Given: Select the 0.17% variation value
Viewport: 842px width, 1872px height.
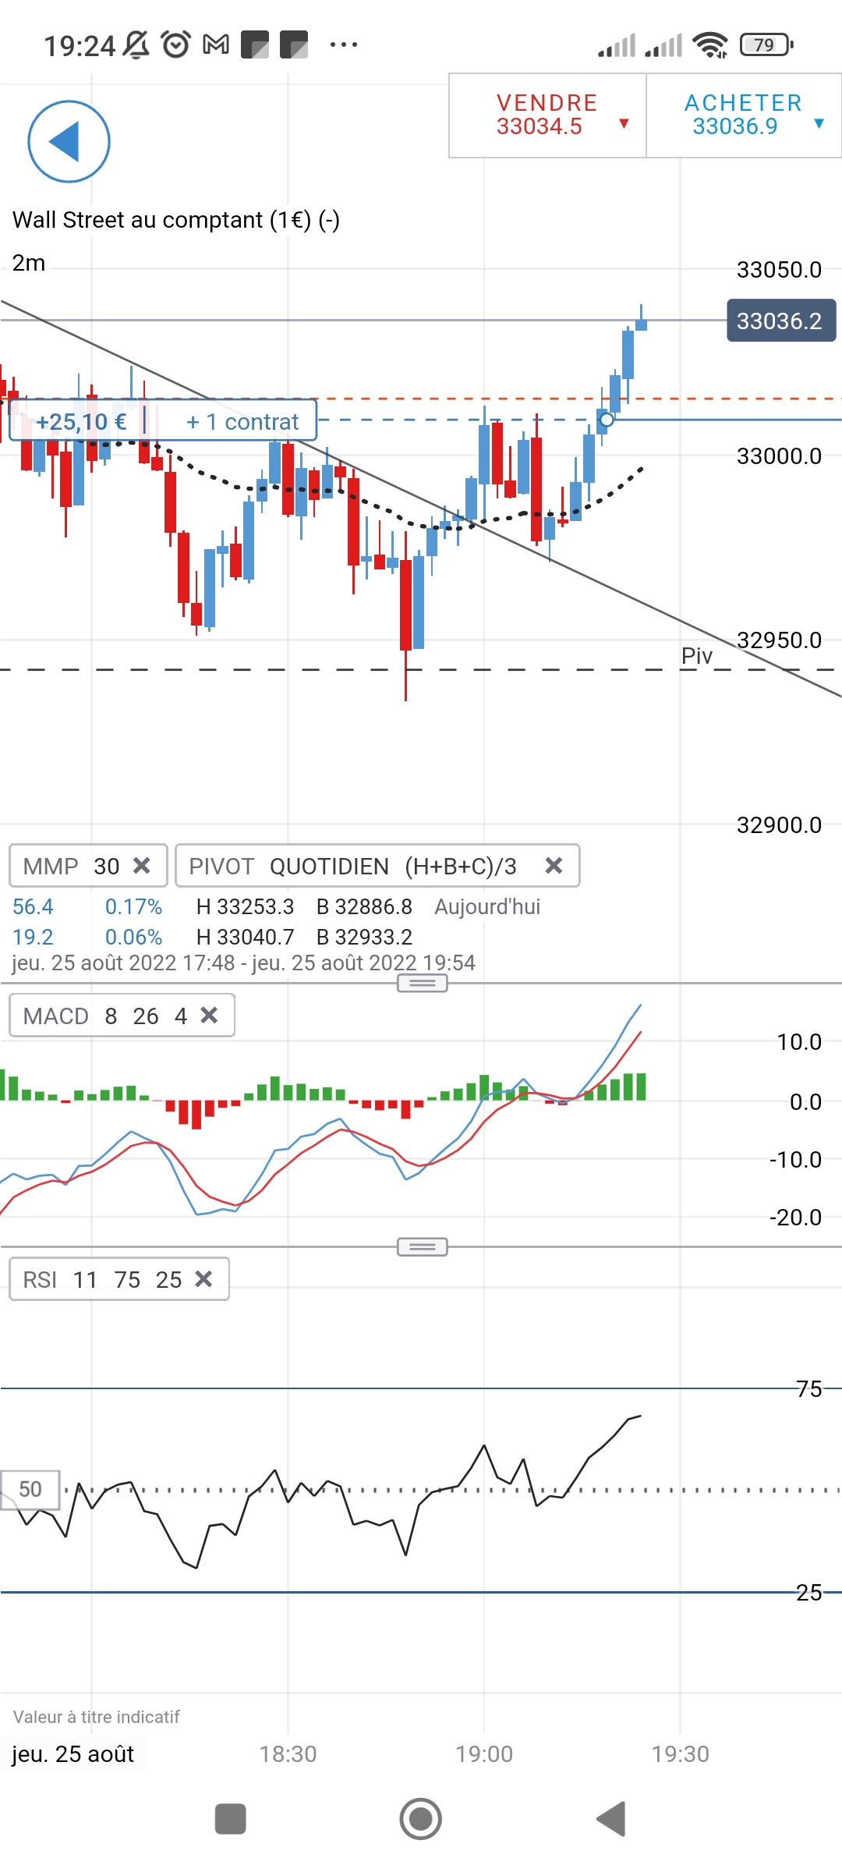Looking at the screenshot, I should pos(133,907).
